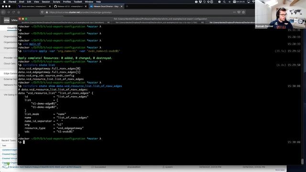Click "t1-demo-edge02" list entry in terminal
This screenshot has width=306, height=172.
click(44, 107)
